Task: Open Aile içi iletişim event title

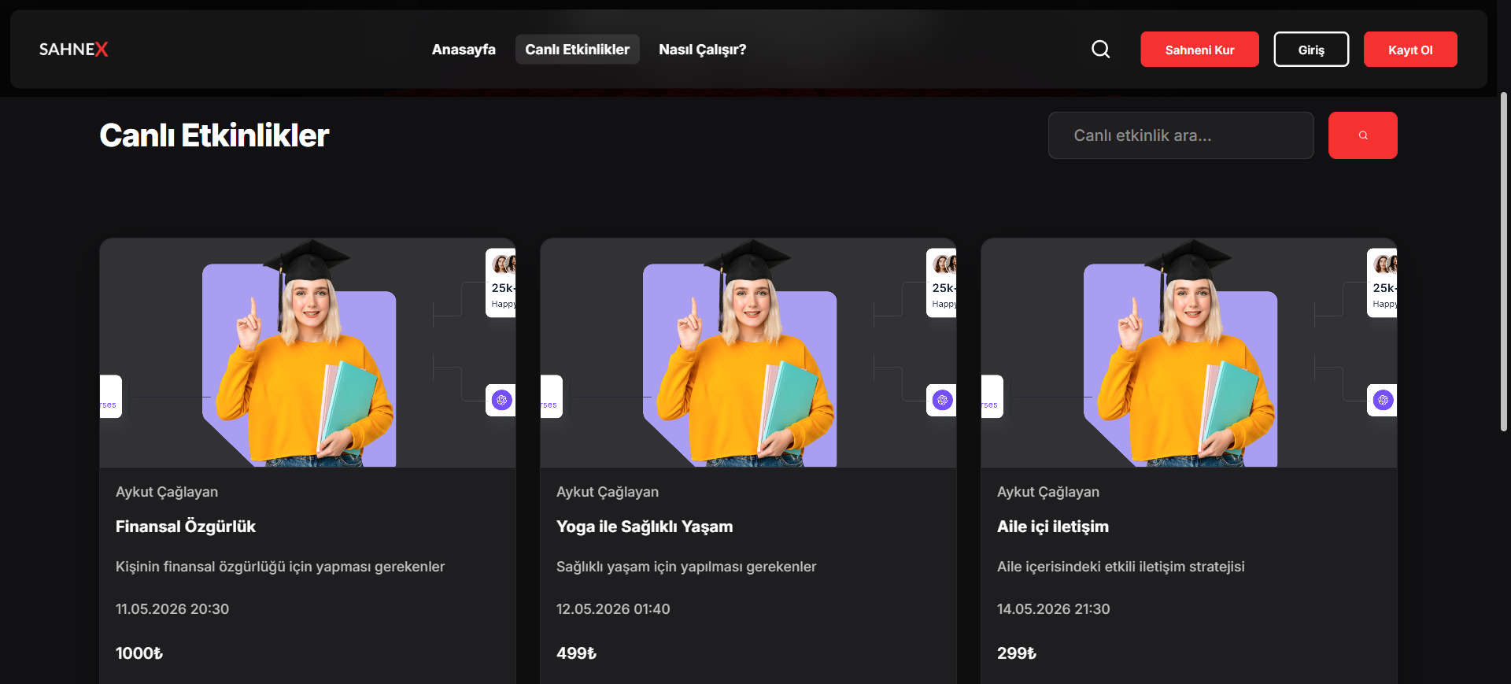Action: [x=1053, y=527]
